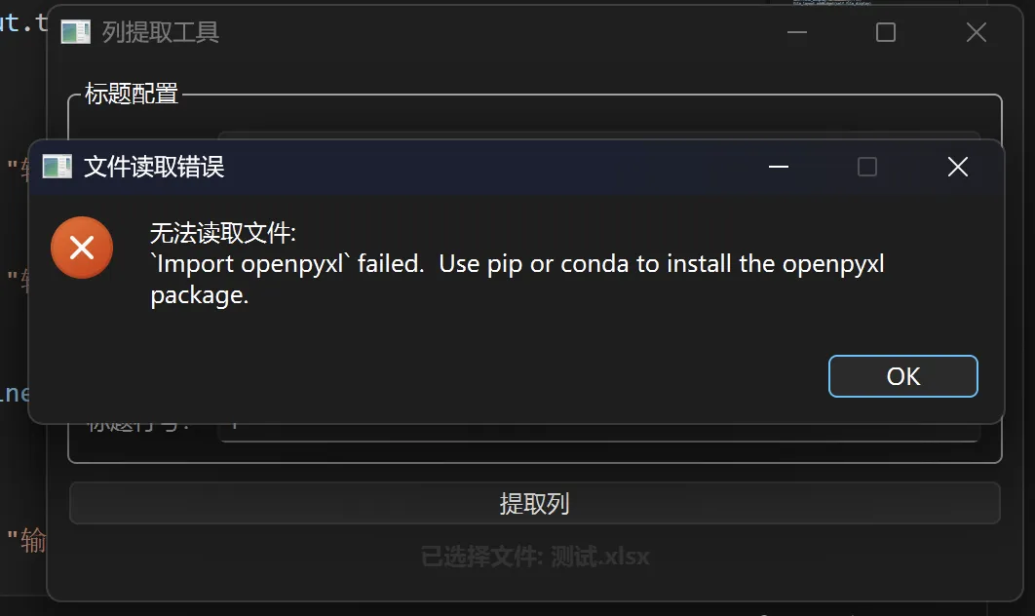This screenshot has height=616, width=1035.
Task: Minimize the 文件读取错误 dialog
Action: pos(779,167)
